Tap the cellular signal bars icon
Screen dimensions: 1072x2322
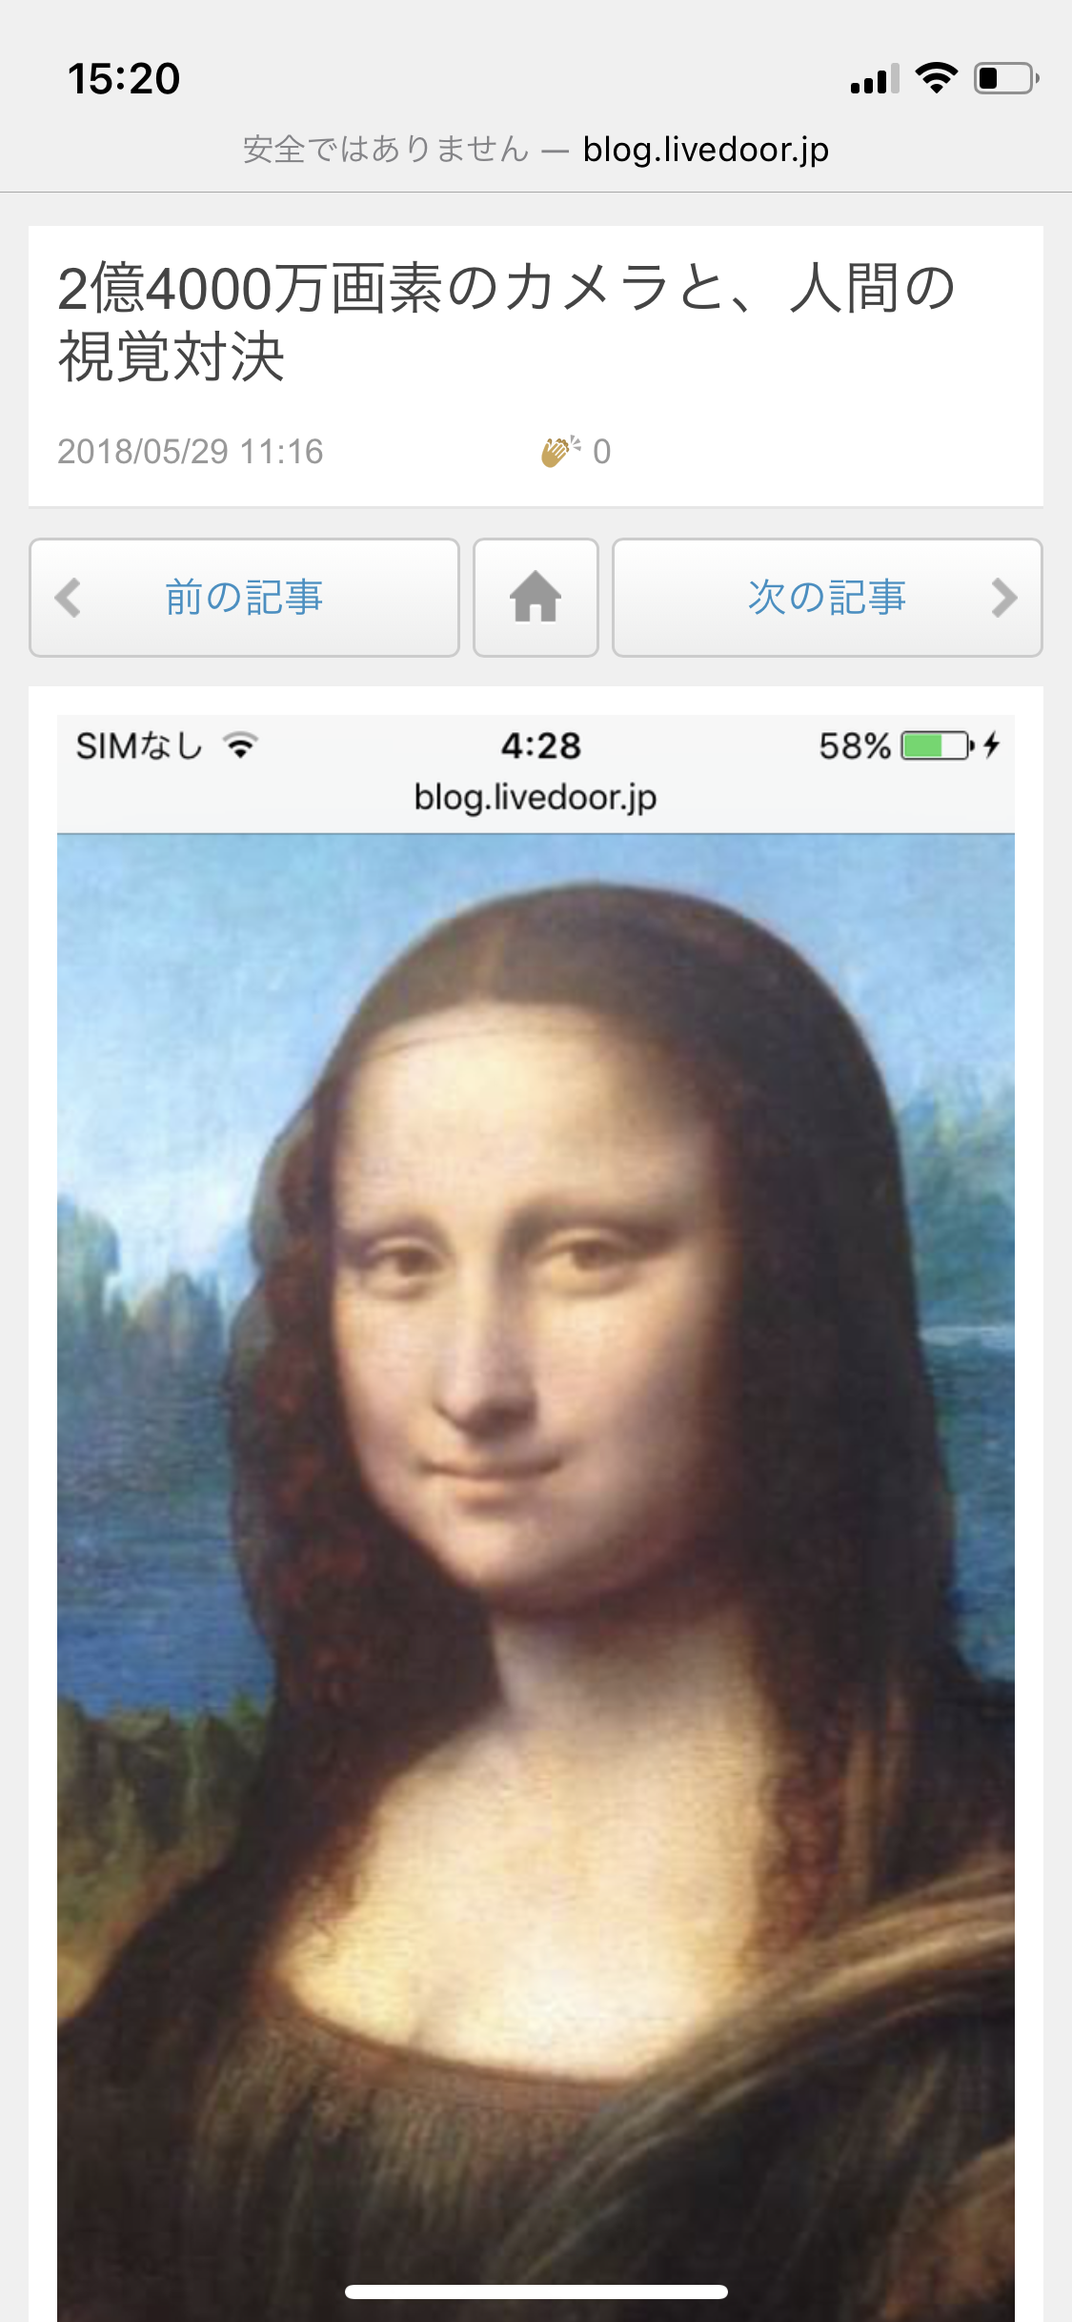875,79
